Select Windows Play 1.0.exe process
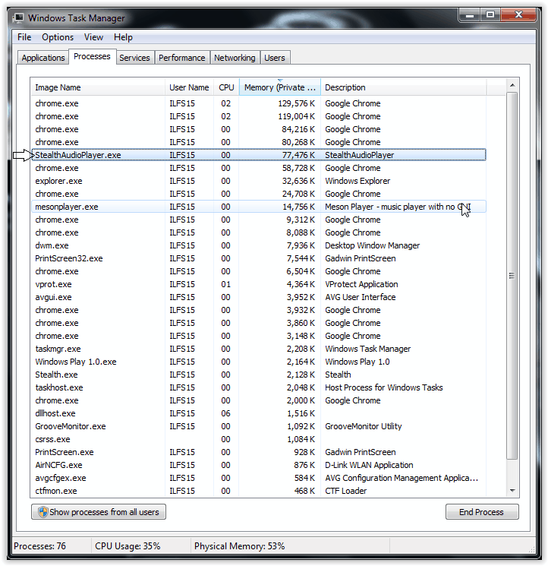 click(x=259, y=362)
